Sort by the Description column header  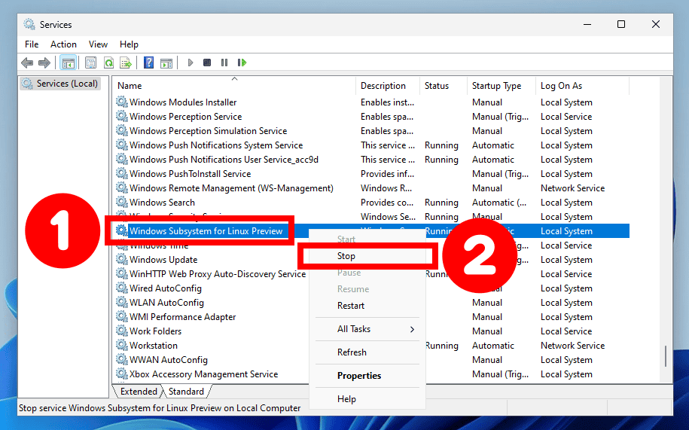pyautogui.click(x=387, y=86)
